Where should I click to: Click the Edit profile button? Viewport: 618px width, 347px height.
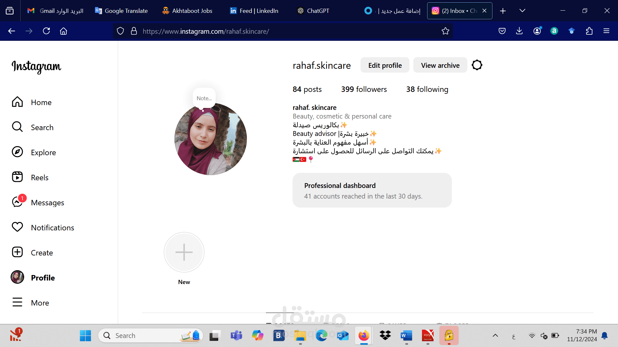(x=385, y=65)
